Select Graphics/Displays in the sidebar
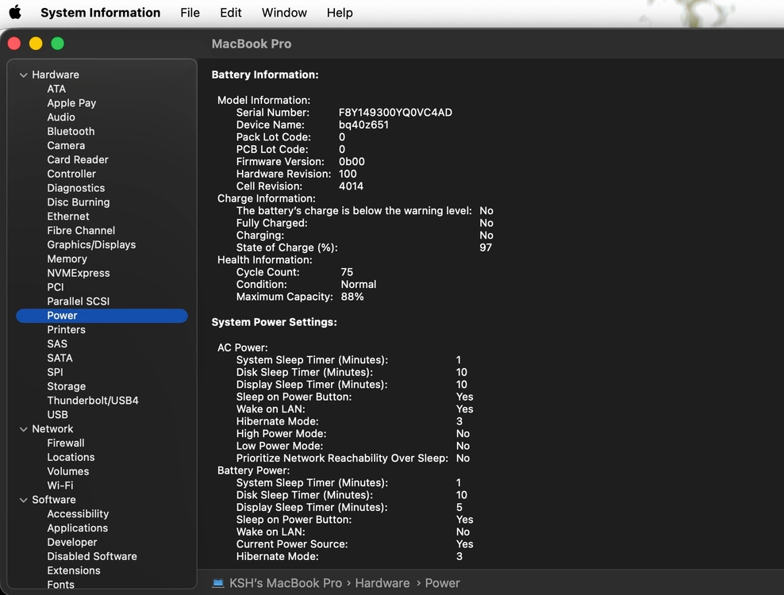 tap(91, 244)
